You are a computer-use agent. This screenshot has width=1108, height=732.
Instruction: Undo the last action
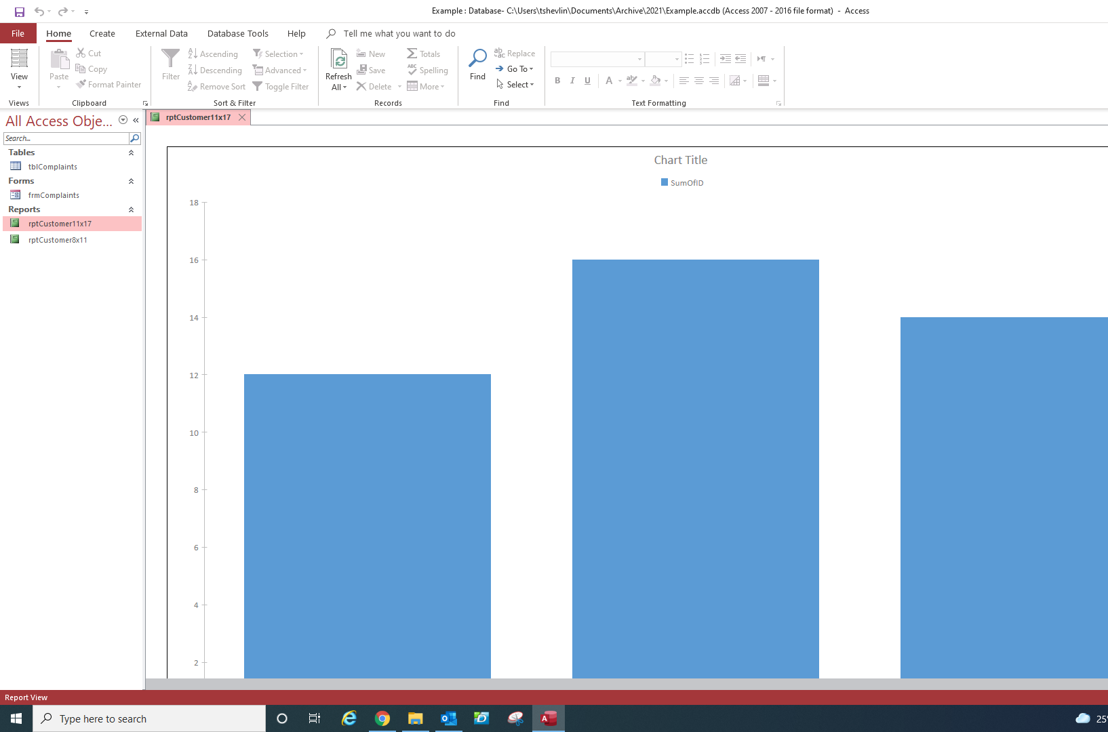pyautogui.click(x=39, y=12)
